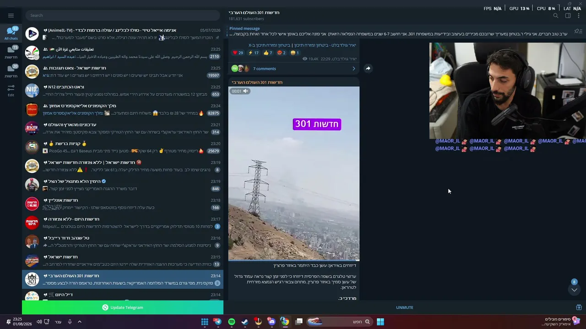The image size is (586, 329).
Task: Open the חדשות אונליין channel
Action: (123, 204)
